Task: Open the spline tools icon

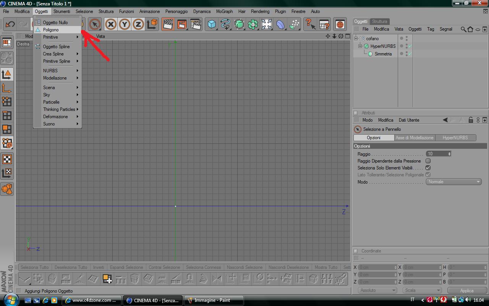Action: [x=225, y=24]
